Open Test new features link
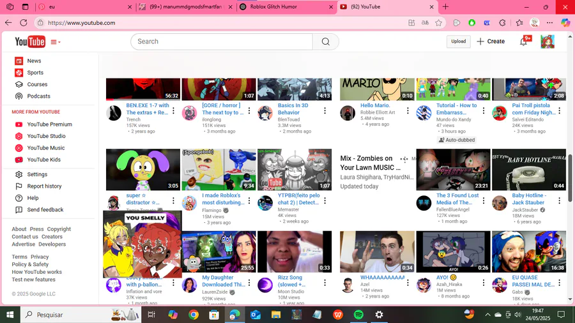This screenshot has height=323, width=575. (33, 280)
